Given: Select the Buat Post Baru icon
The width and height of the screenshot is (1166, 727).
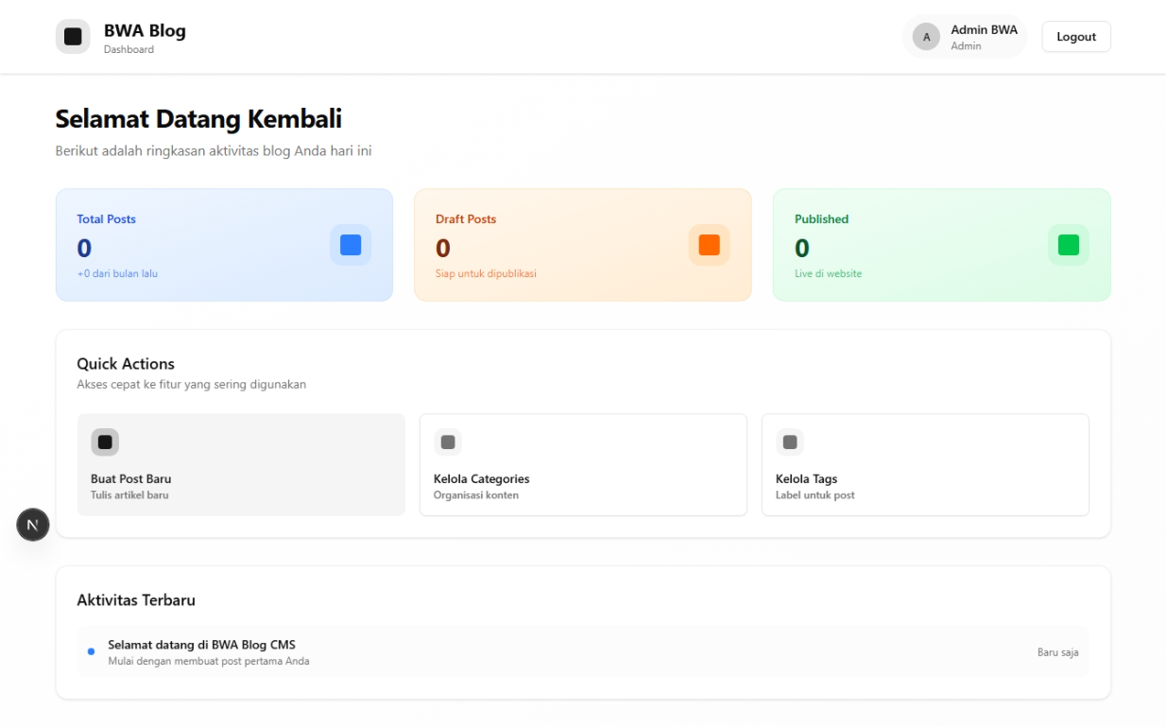Looking at the screenshot, I should click(x=105, y=441).
